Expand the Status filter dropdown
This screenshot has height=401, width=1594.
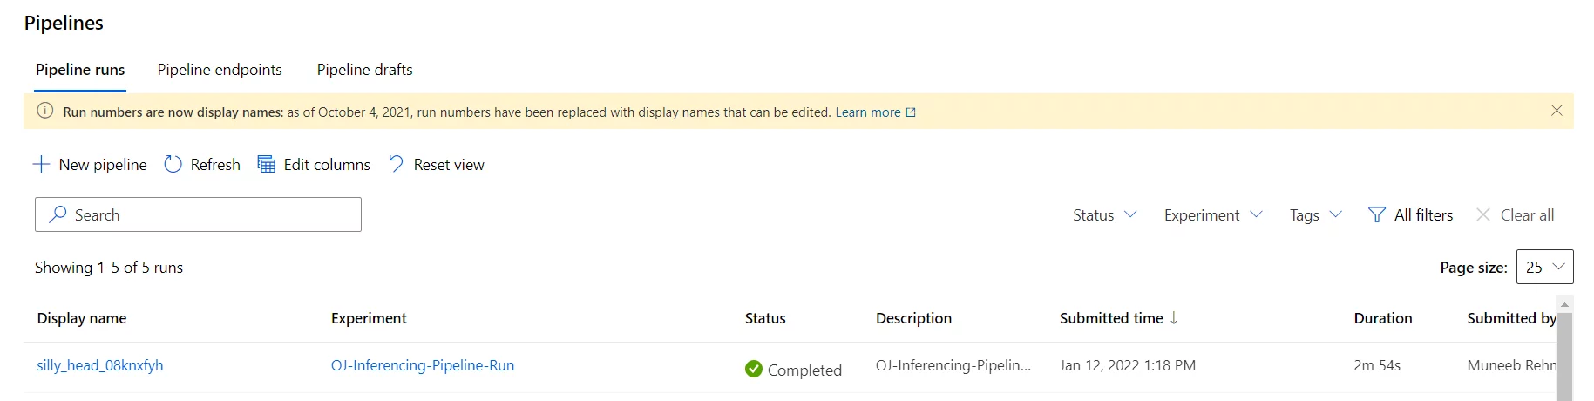(1104, 214)
